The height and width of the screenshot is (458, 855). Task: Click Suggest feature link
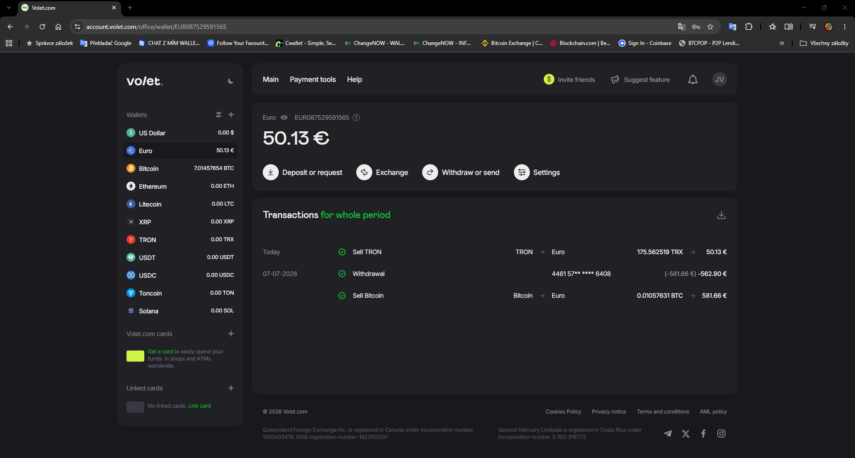pyautogui.click(x=640, y=79)
